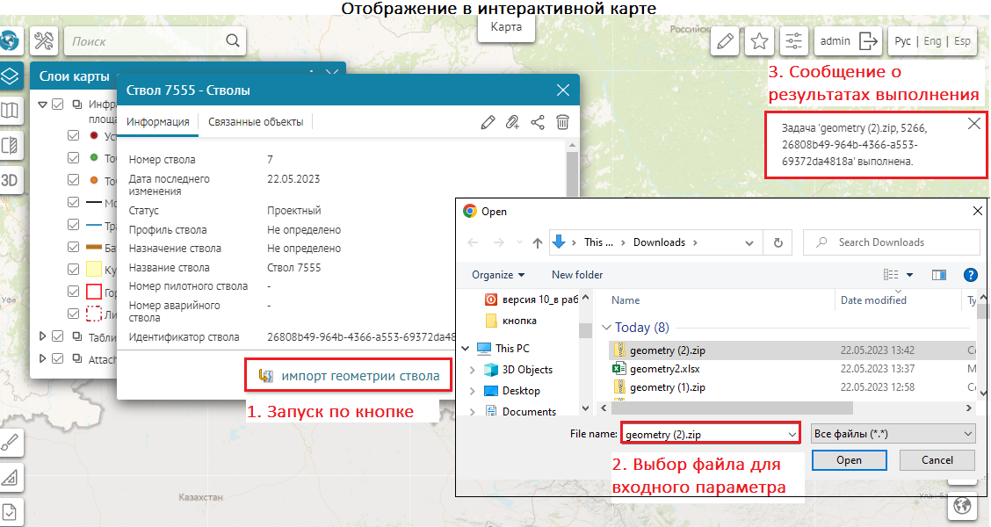Open the tools wrench icon near search
The image size is (991, 527).
pos(44,40)
